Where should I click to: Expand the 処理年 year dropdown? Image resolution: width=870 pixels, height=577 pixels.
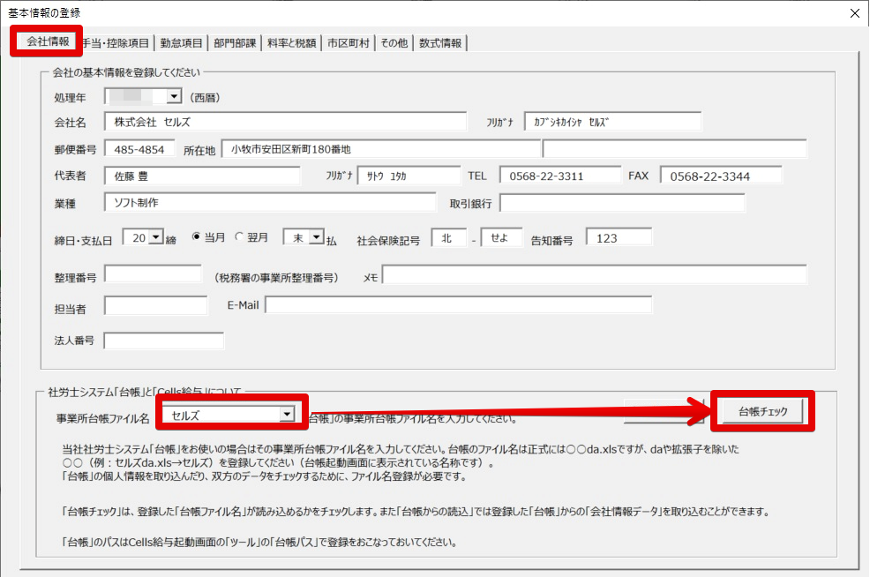click(174, 96)
